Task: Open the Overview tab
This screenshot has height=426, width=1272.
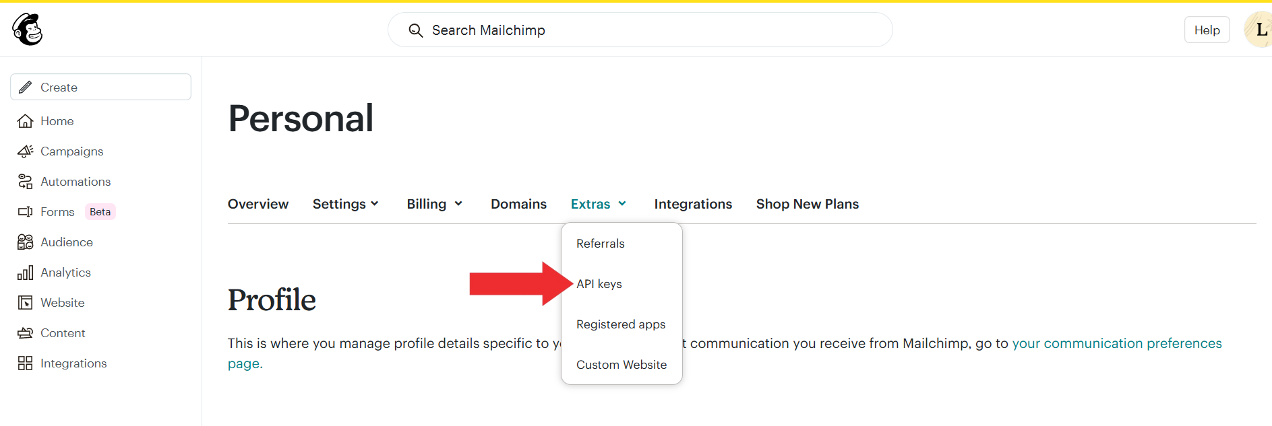Action: pyautogui.click(x=258, y=204)
